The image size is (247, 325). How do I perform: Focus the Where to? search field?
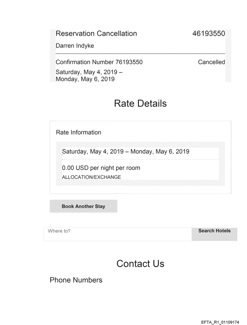point(118,234)
